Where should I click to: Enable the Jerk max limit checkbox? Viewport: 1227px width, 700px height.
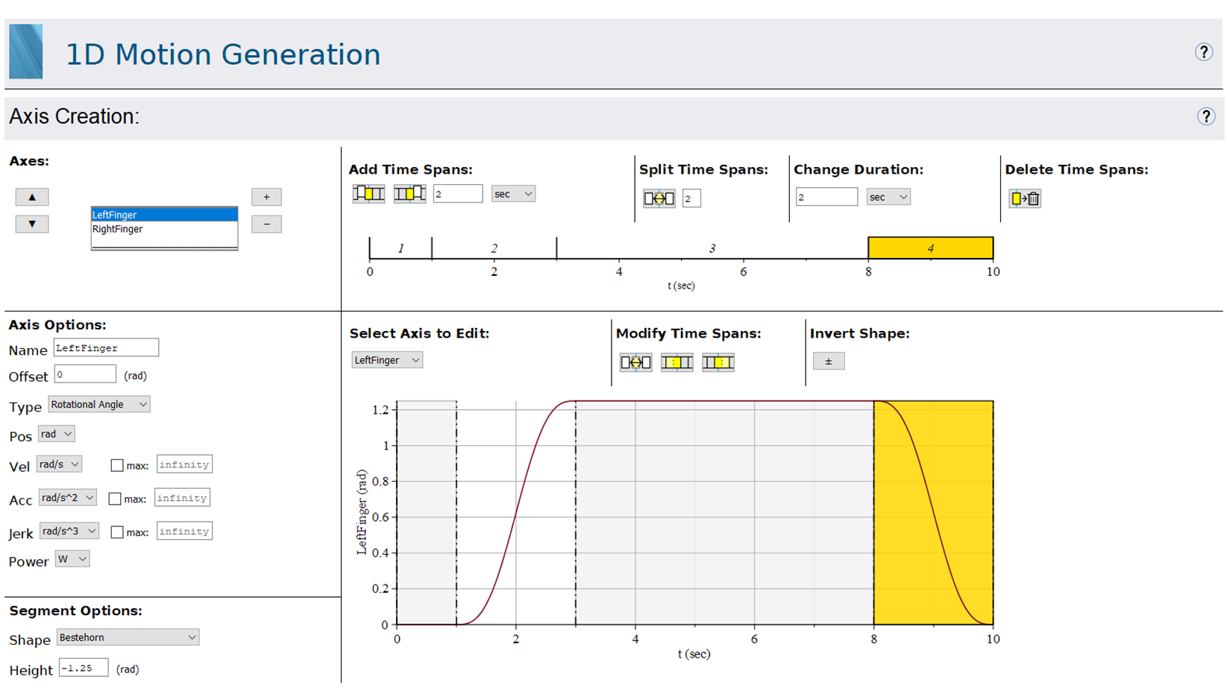tap(117, 532)
